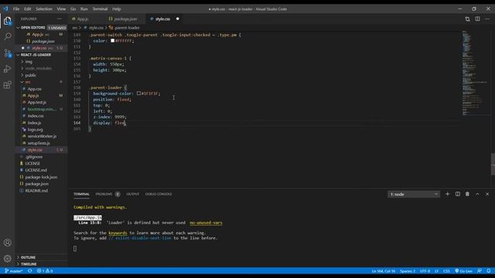Click Ln 164, Col 16 status item
495x278 pixels.
pyautogui.click(x=384, y=271)
